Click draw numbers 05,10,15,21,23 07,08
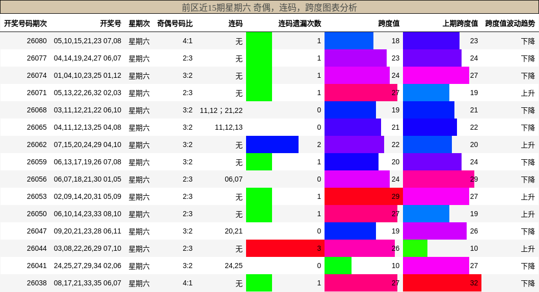The width and height of the screenshot is (539, 292). coord(88,41)
